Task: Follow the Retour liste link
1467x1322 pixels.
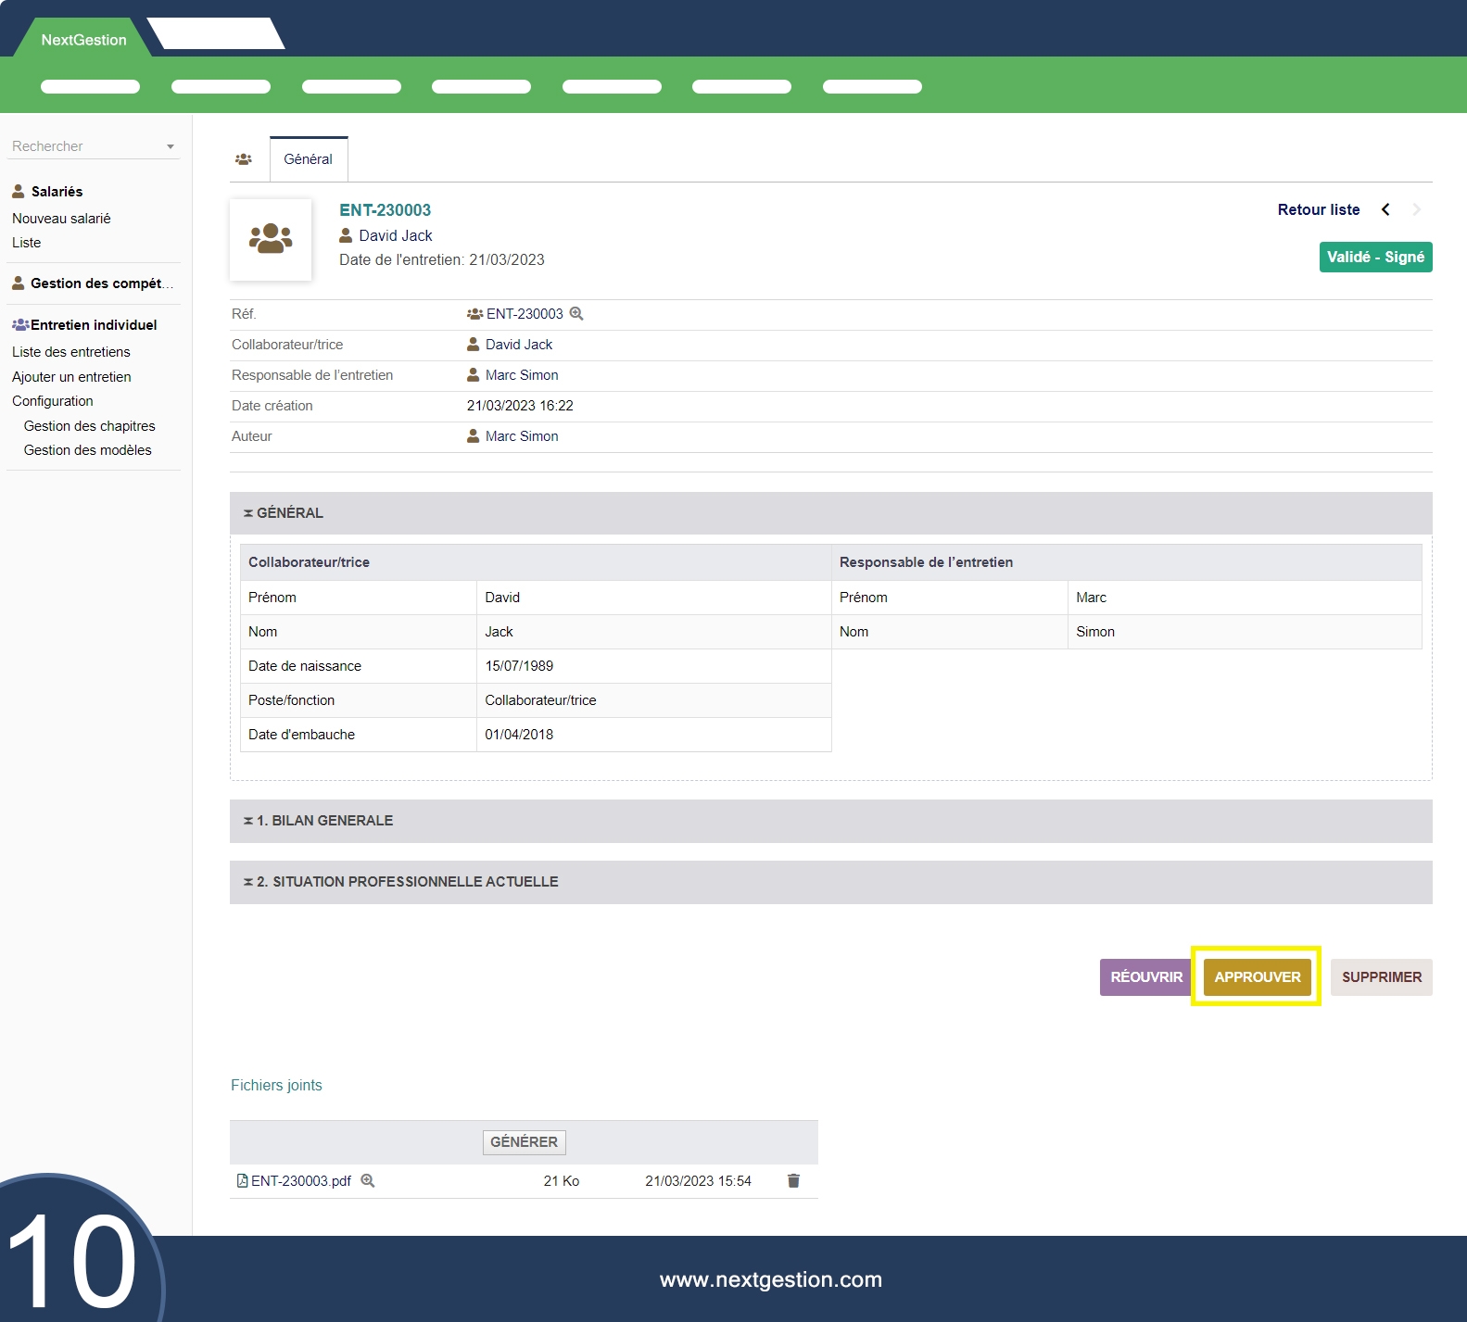Action: 1318,210
